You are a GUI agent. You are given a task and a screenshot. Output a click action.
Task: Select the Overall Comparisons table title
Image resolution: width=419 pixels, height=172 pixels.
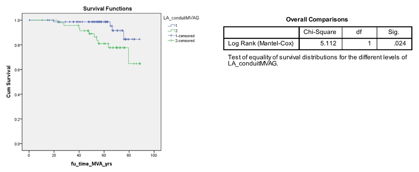pos(317,20)
